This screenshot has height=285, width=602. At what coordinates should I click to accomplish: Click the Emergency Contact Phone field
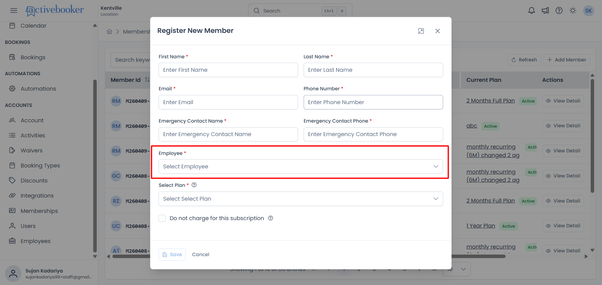coord(373,134)
